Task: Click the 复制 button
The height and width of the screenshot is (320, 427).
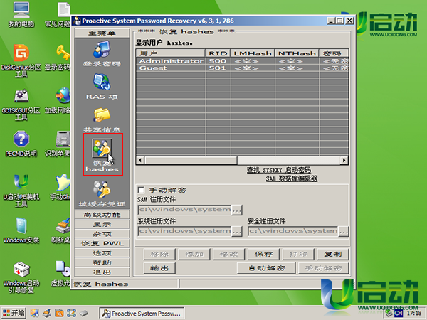Action: [x=333, y=254]
